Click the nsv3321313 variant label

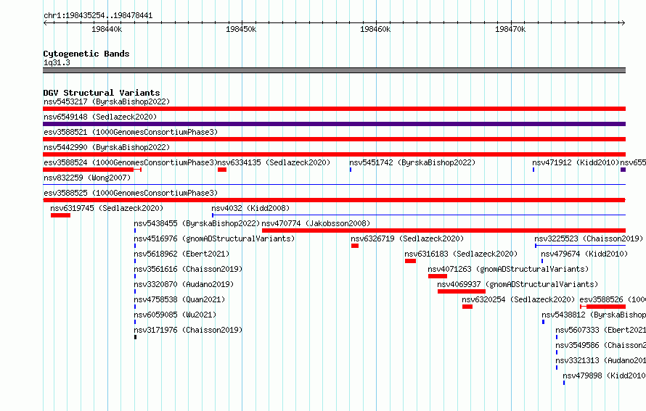pos(601,360)
